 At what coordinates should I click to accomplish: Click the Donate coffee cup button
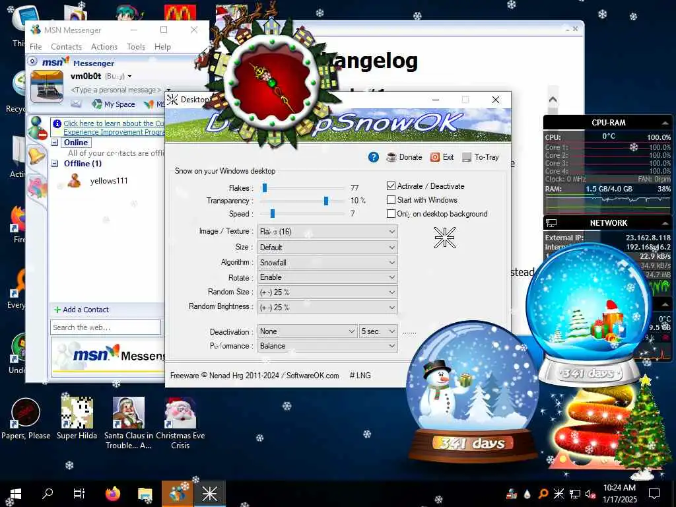point(404,157)
